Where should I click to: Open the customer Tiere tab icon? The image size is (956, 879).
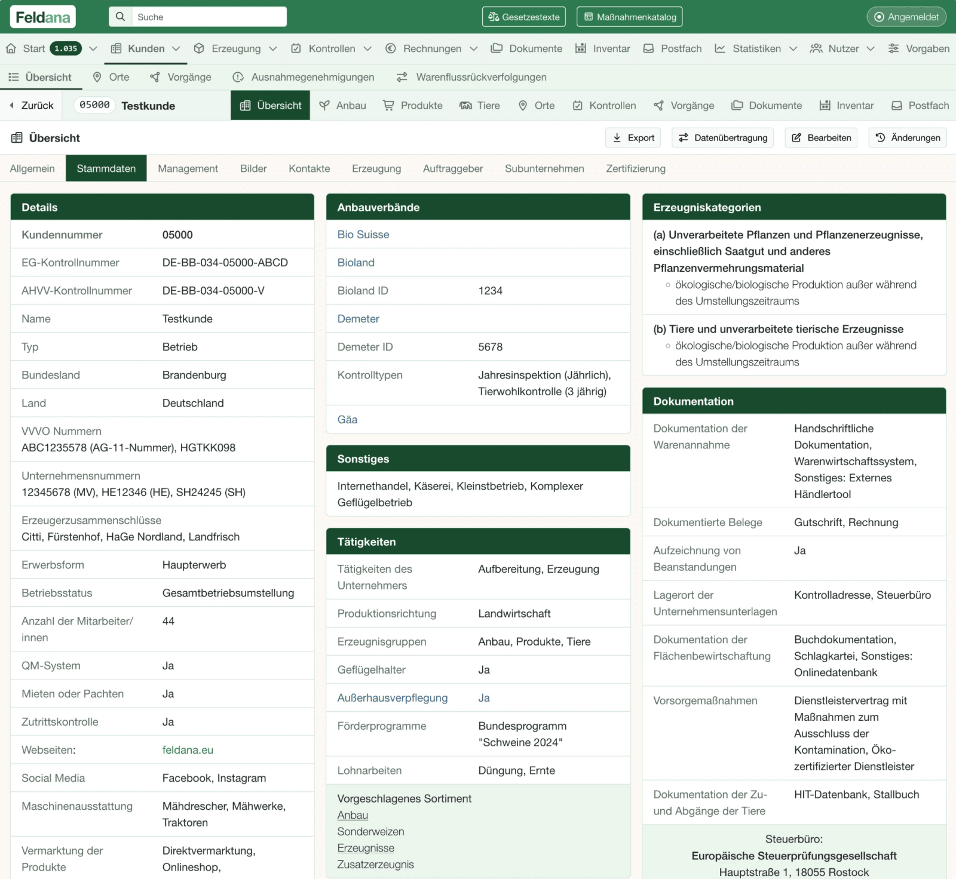pos(465,105)
